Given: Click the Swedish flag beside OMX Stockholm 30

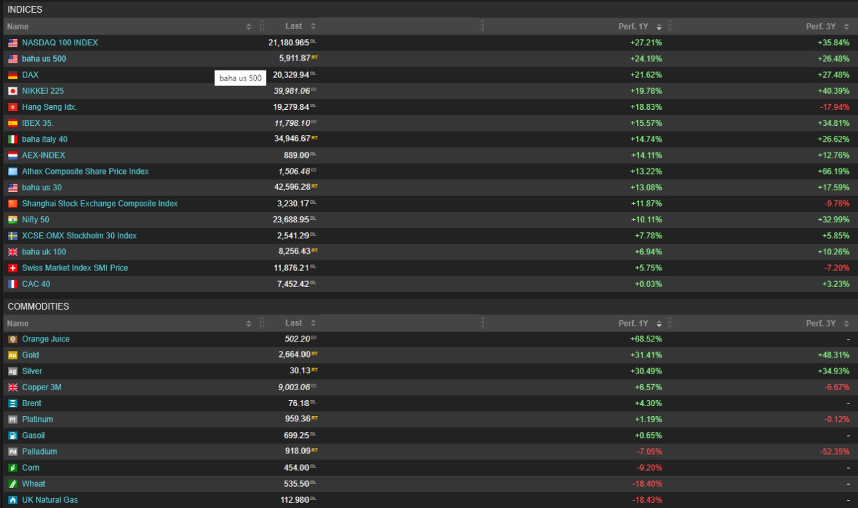Looking at the screenshot, I should click(x=13, y=236).
